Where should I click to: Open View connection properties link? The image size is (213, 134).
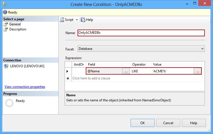coord(25,87)
